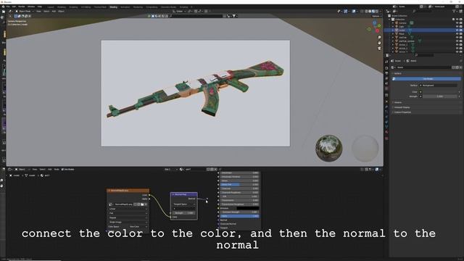Toggle viewport overlays
Viewport: 464px width, 261px height.
point(354,12)
